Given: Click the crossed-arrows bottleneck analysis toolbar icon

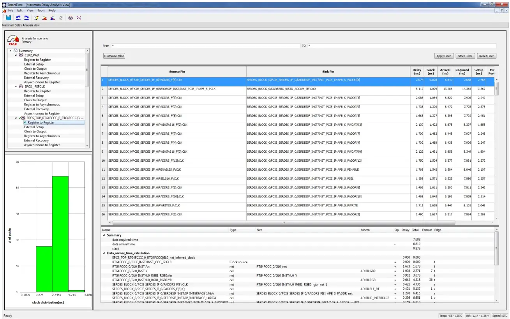Looking at the screenshot, I should click(79, 18).
